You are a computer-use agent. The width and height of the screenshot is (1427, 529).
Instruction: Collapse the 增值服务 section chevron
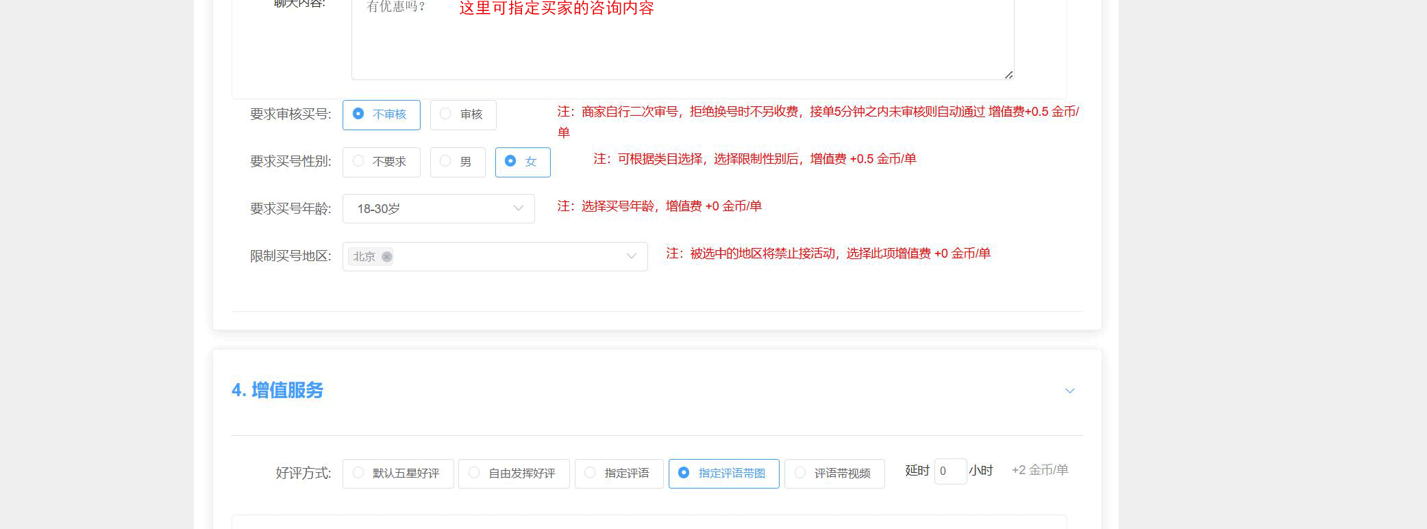[1069, 391]
